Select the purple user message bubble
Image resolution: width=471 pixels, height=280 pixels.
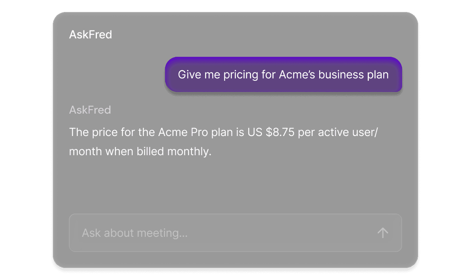283,75
